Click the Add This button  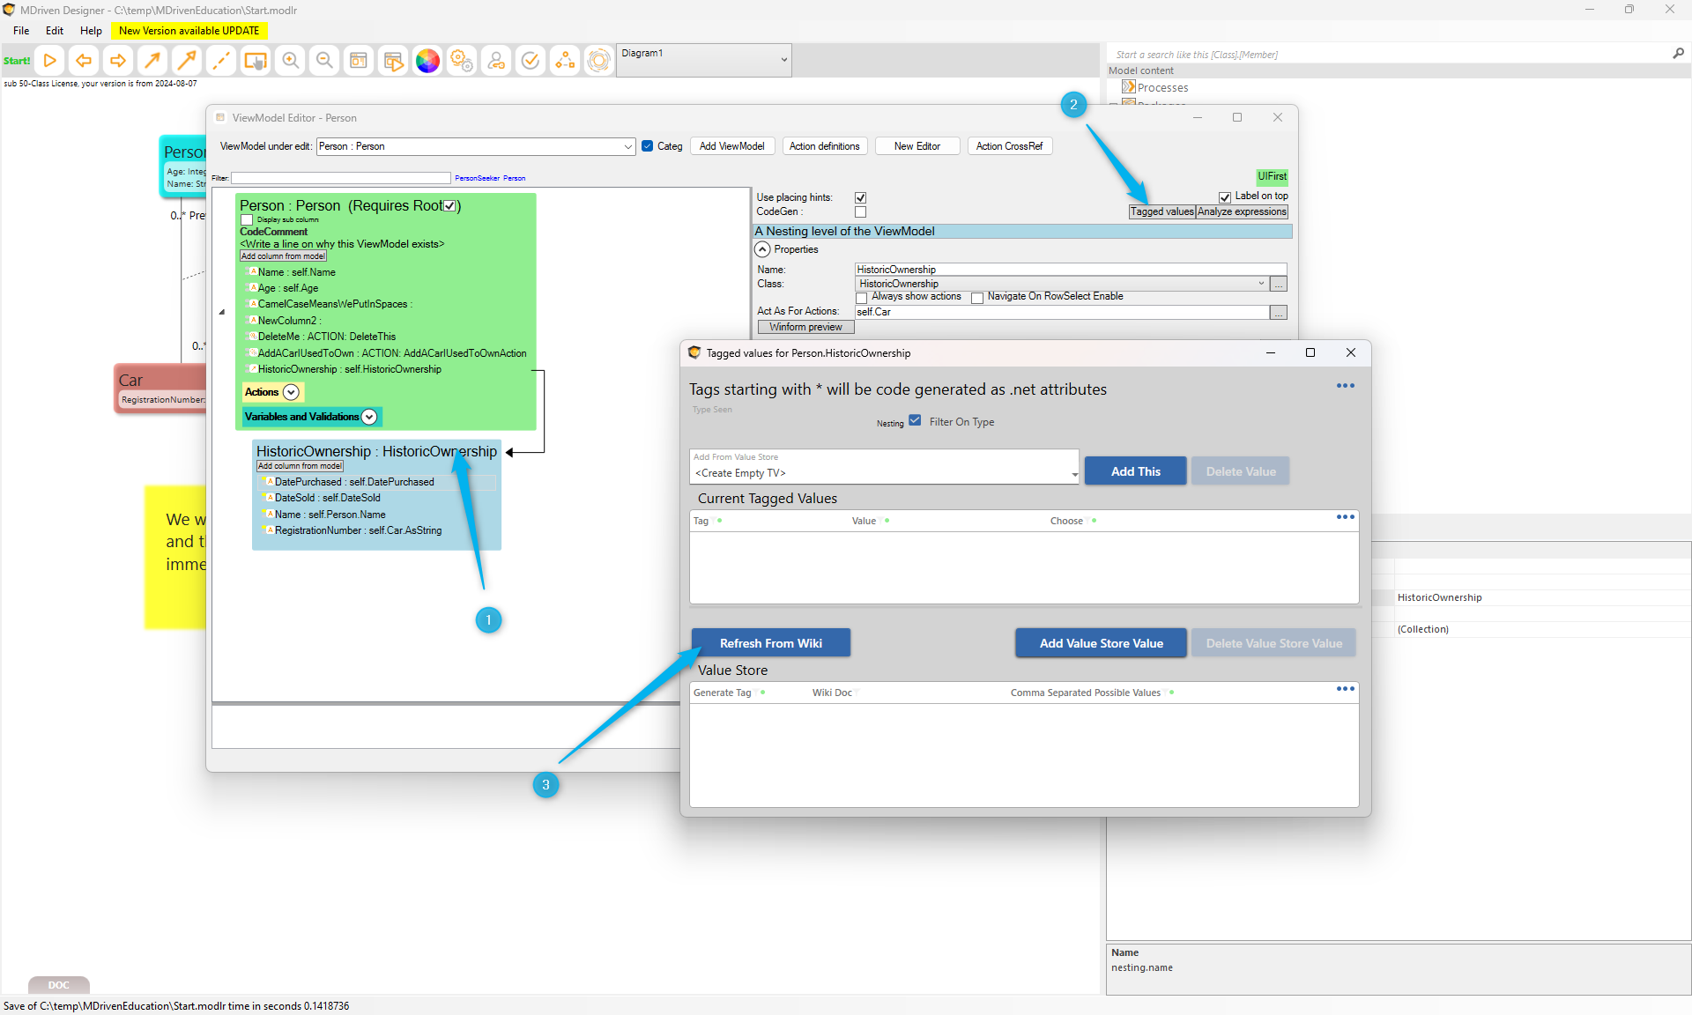[x=1135, y=471]
